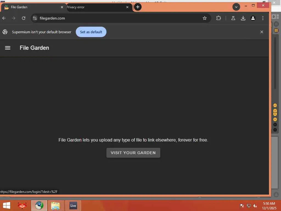Dismiss the default browser notification bar

[x=262, y=32]
